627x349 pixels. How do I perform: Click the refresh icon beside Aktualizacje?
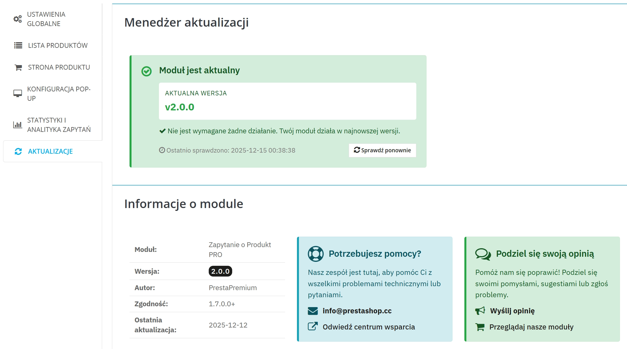pyautogui.click(x=18, y=151)
